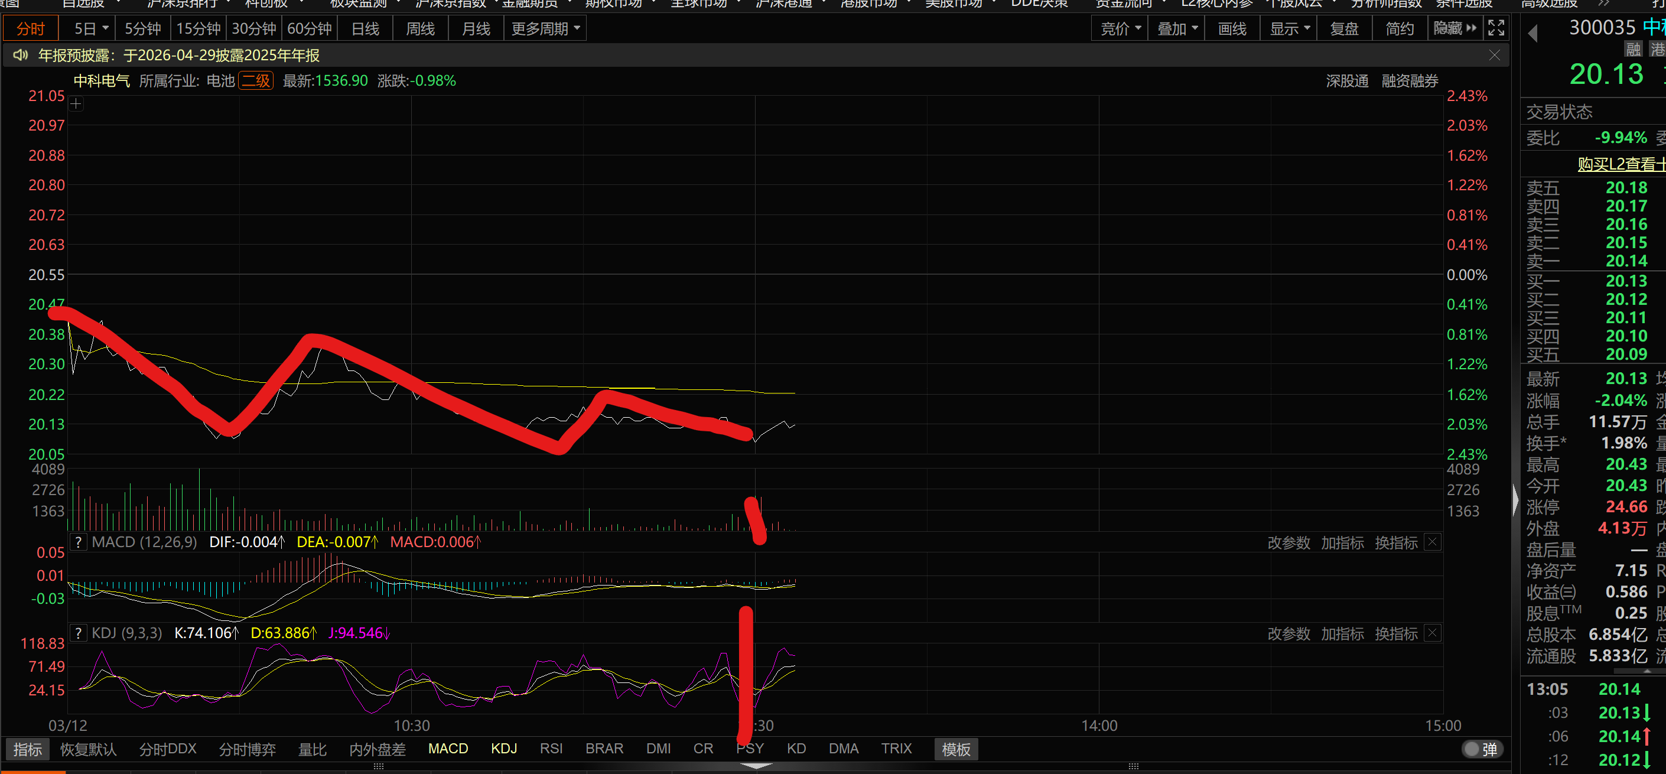1666x774 pixels.
Task: Close the annual report notice bar
Action: [1494, 56]
